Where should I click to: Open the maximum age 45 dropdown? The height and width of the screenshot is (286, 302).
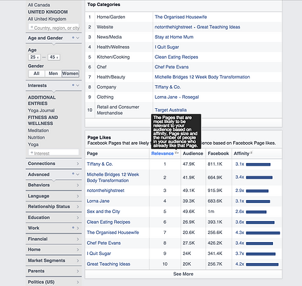pyautogui.click(x=53, y=57)
